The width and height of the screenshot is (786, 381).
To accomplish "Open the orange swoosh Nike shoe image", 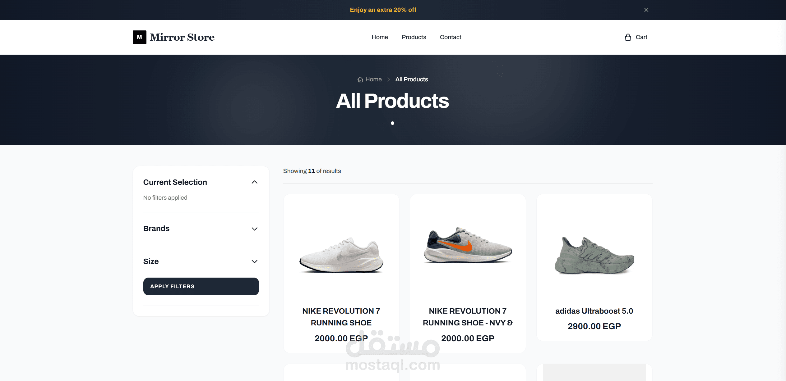I will pyautogui.click(x=468, y=245).
